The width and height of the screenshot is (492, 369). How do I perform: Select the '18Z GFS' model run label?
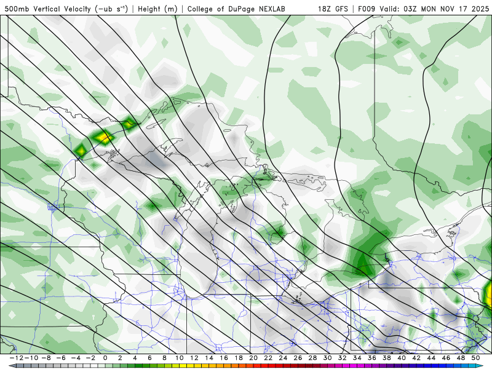[x=333, y=9]
